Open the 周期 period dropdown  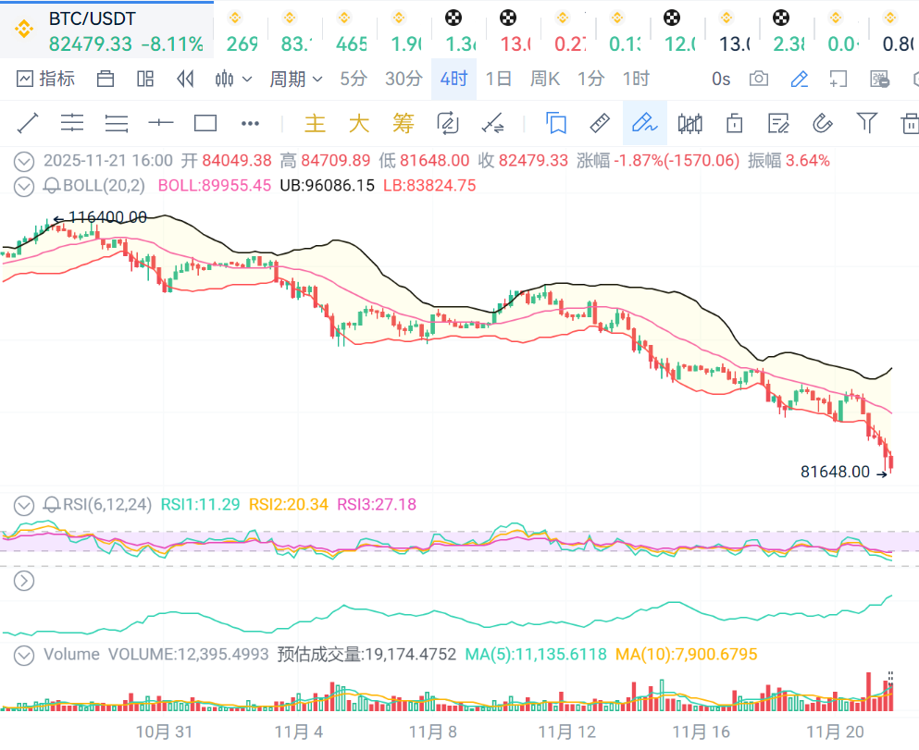coord(295,79)
